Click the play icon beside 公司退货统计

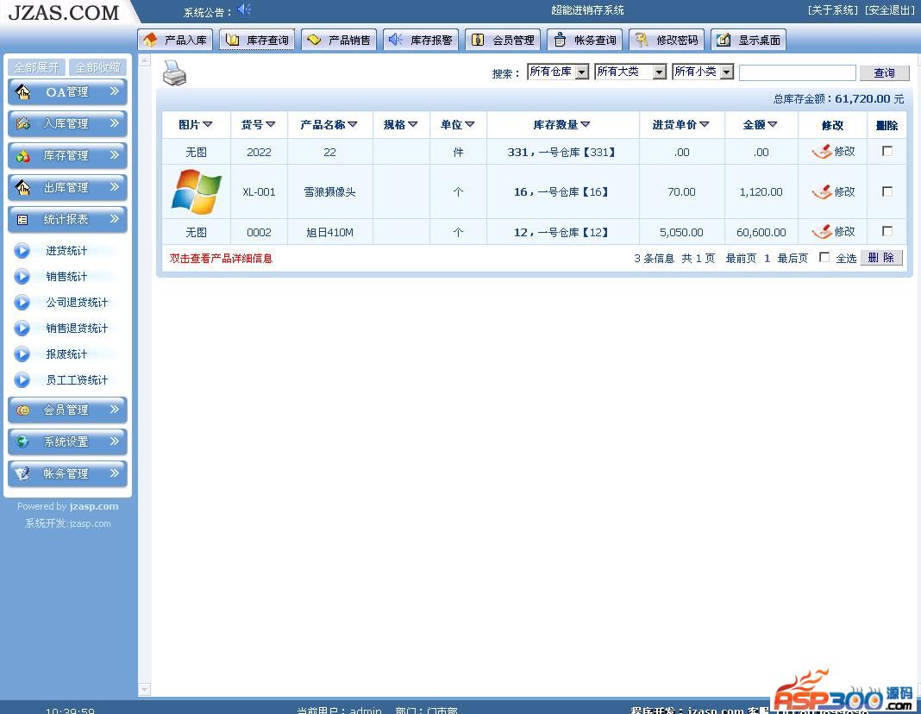point(22,303)
